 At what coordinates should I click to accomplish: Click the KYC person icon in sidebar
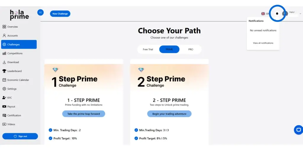[x=4, y=98]
